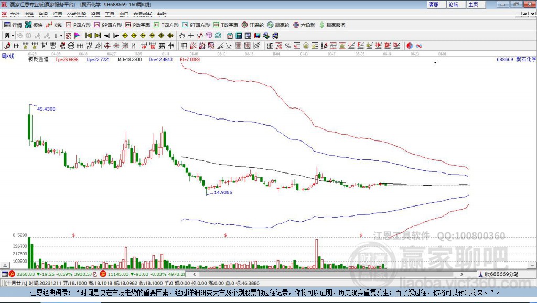The height and width of the screenshot is (303, 537).
Task: Open the 公式选股 menu
Action: (77, 14)
